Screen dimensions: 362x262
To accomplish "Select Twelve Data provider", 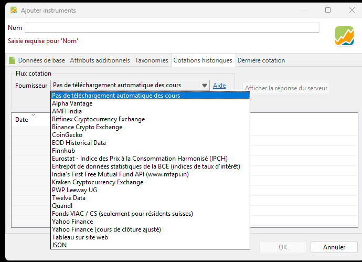I will (150, 198).
